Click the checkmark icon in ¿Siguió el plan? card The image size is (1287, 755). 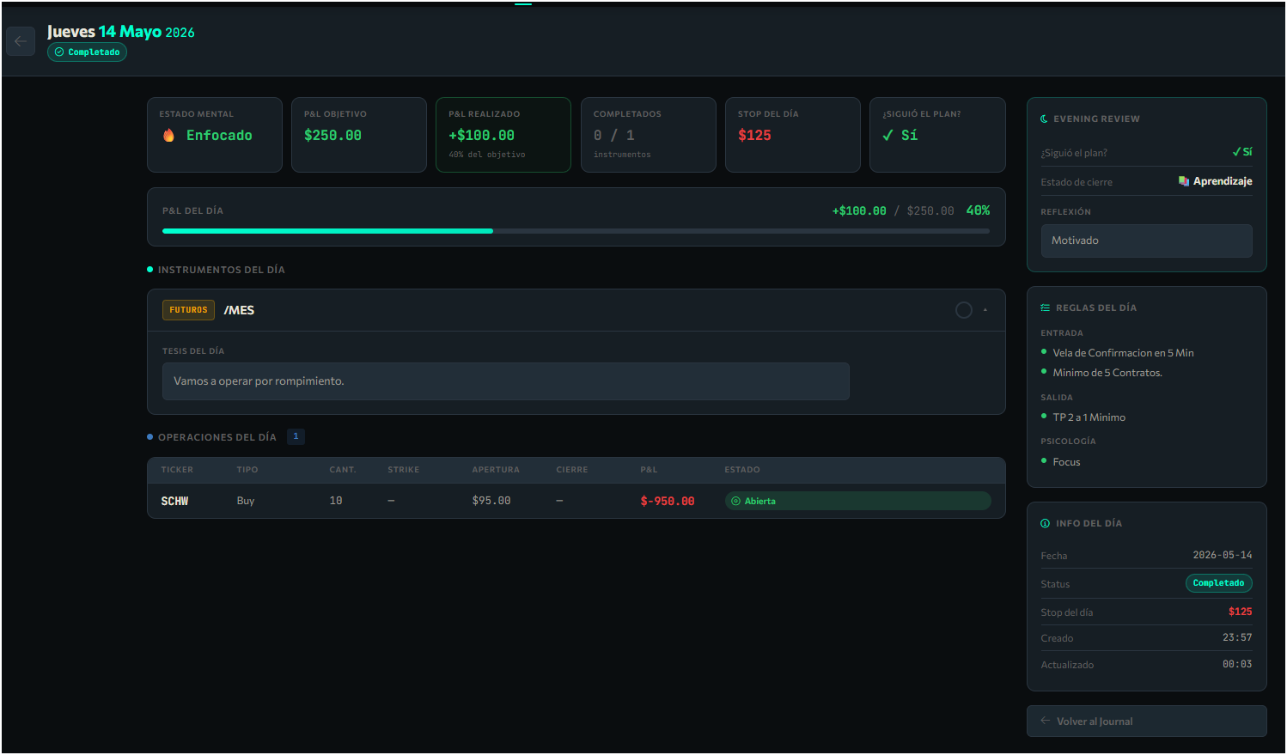[x=887, y=136]
